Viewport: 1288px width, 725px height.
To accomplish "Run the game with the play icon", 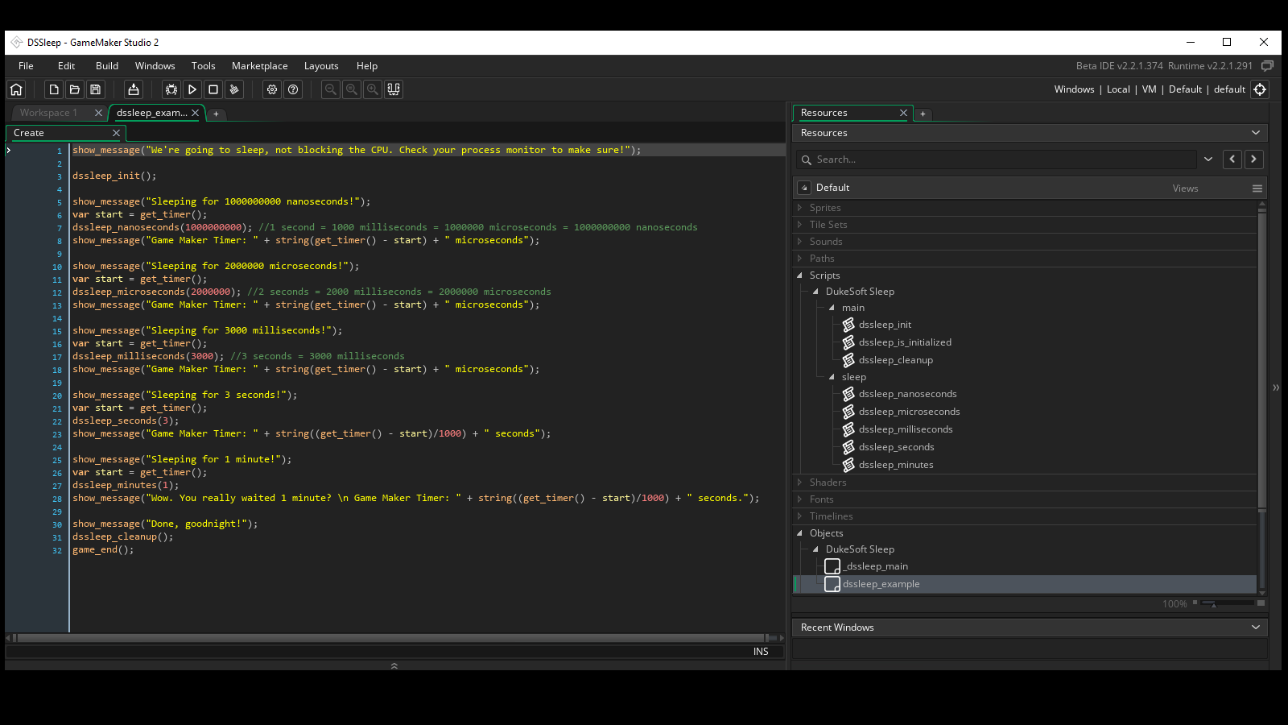I will point(192,89).
